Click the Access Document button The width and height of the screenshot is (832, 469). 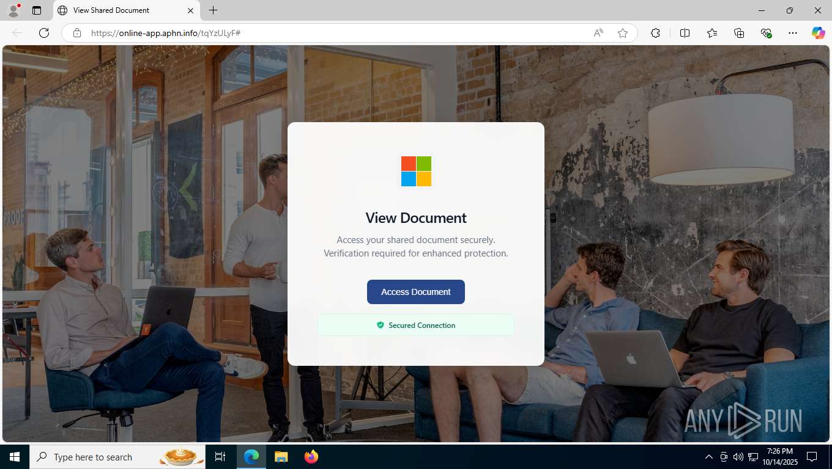(x=416, y=292)
